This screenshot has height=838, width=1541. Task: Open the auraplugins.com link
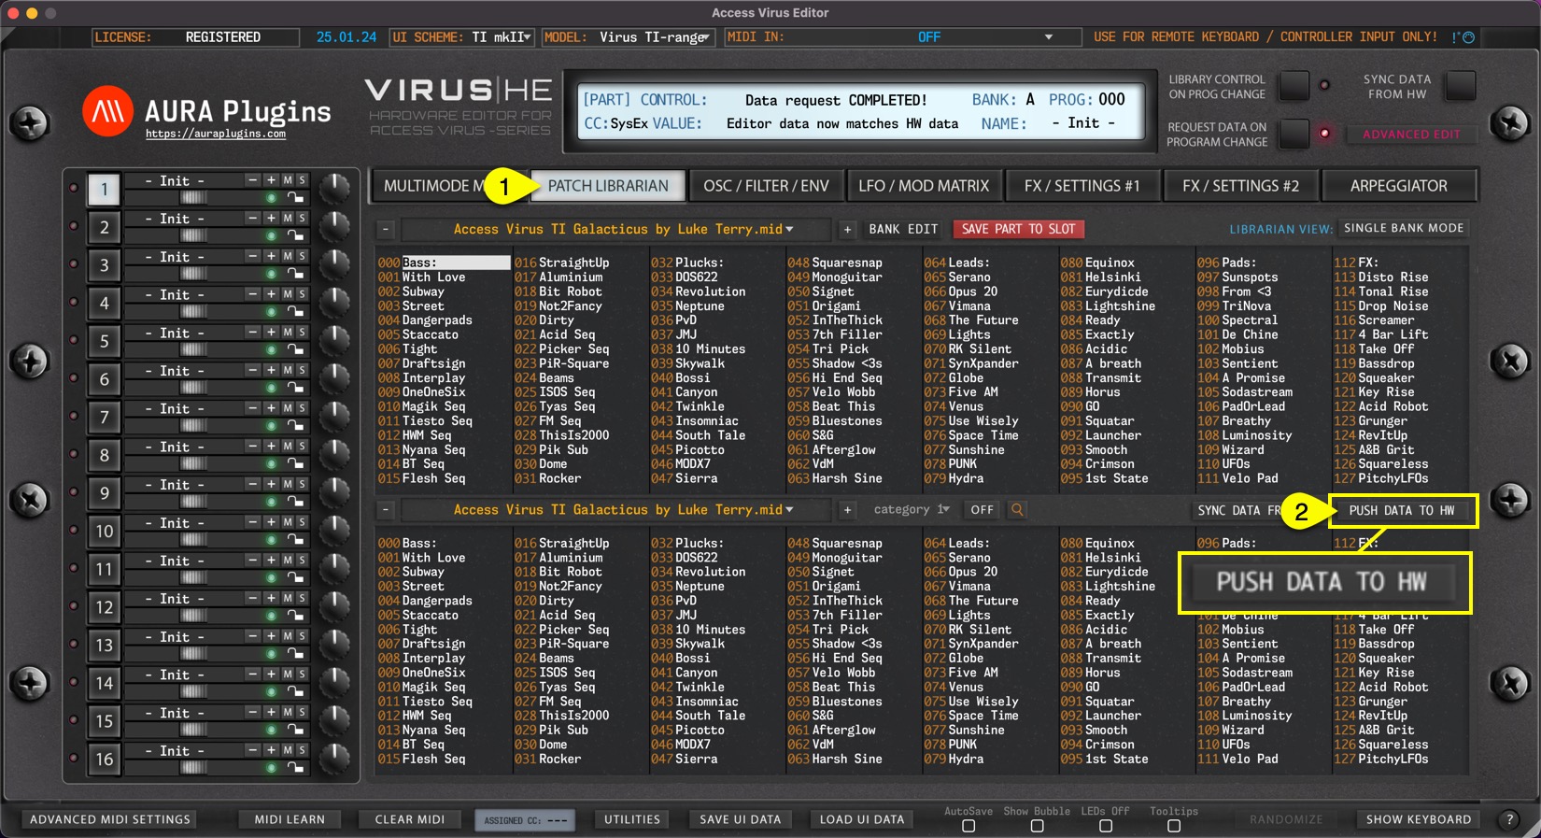click(x=216, y=135)
